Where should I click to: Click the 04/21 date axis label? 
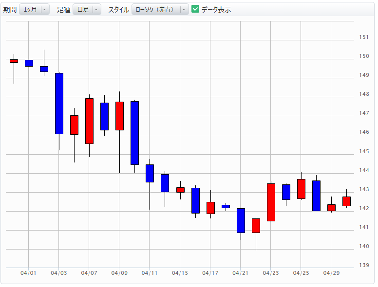(240, 273)
